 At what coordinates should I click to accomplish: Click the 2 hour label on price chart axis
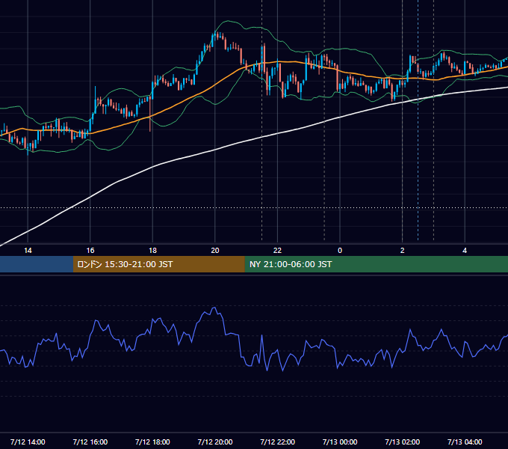click(402, 251)
